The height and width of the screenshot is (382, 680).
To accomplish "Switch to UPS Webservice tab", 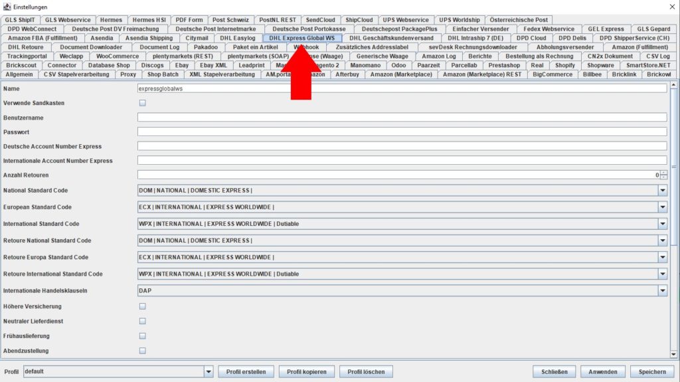I will point(406,20).
